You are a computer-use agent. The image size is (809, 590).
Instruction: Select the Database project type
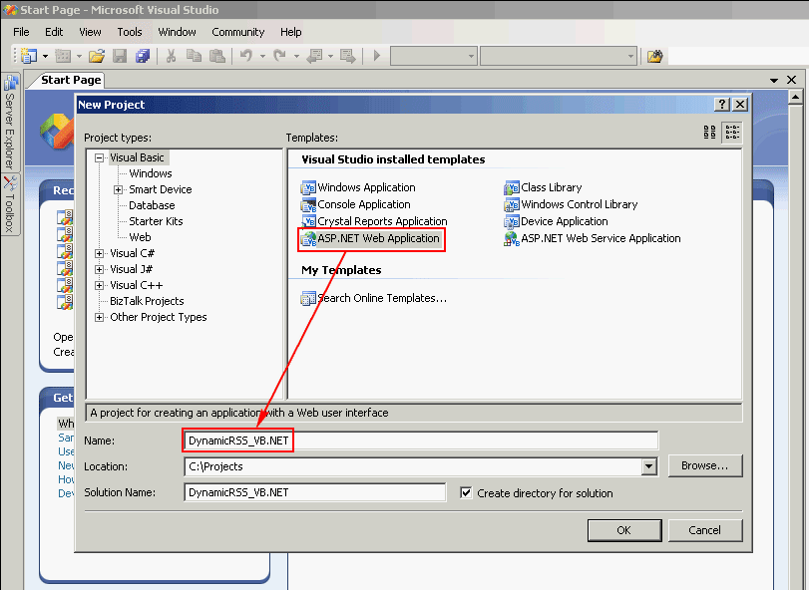[152, 205]
